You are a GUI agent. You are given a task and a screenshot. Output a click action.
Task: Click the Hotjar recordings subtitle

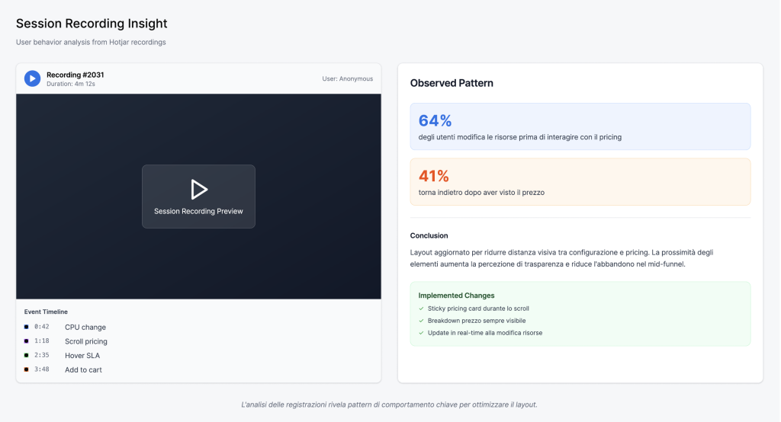click(x=91, y=43)
